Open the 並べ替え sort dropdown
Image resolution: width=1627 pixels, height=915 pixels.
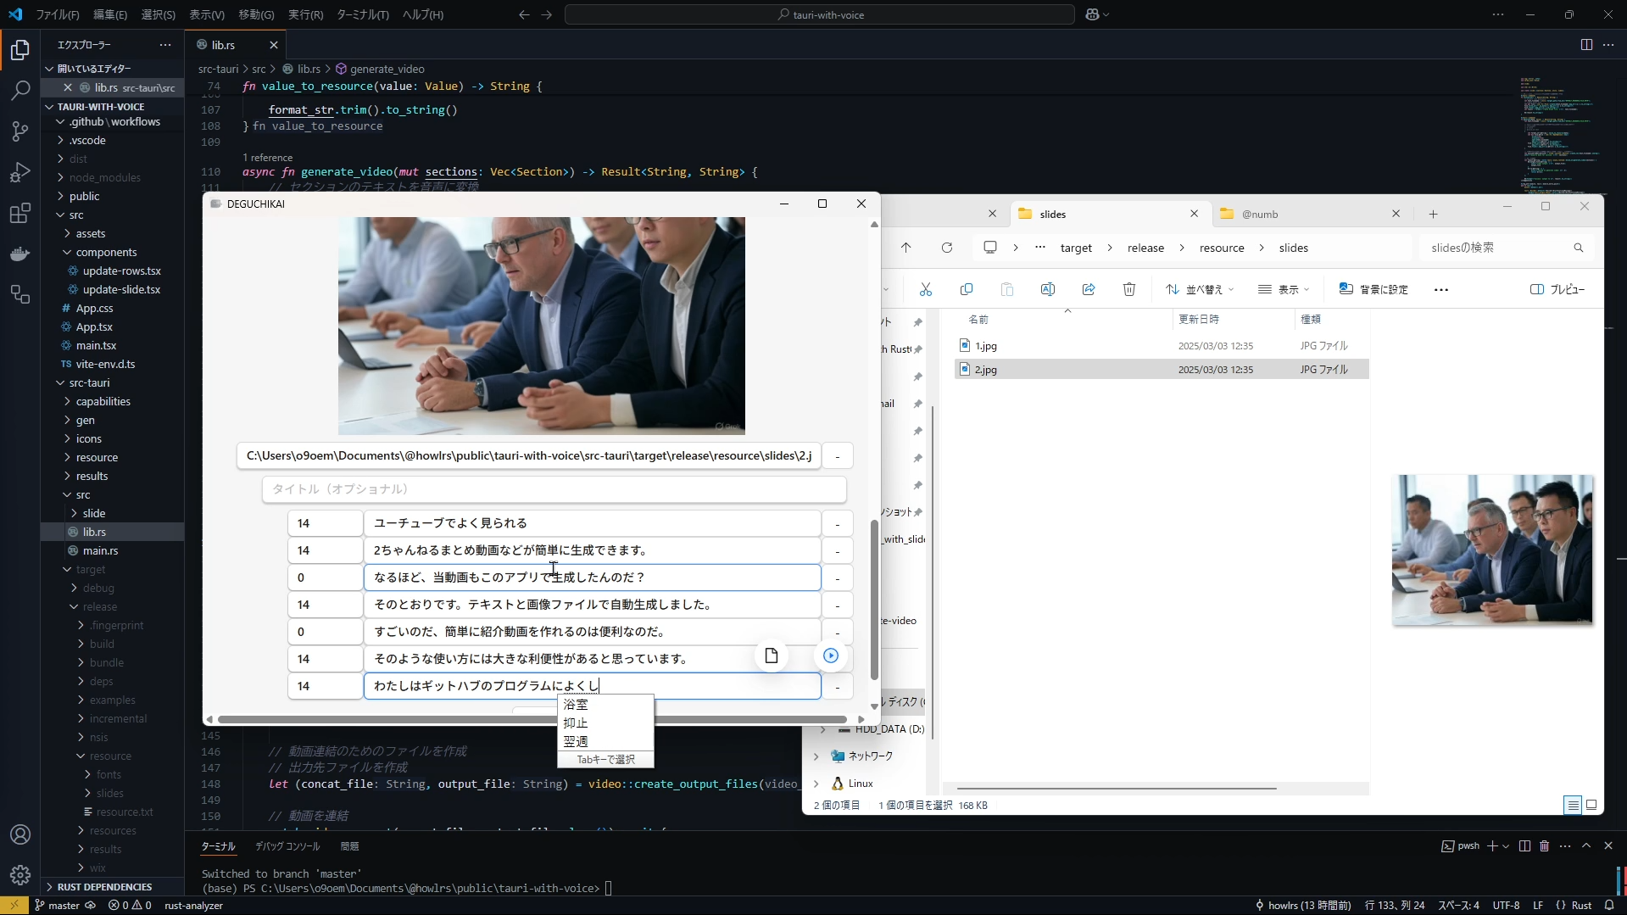pos(1201,289)
